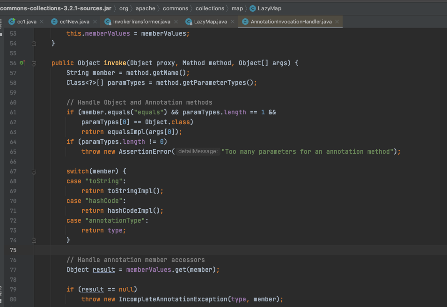The height and width of the screenshot is (307, 447).
Task: Click the detailMessage: parameter hint
Action: 198,151
